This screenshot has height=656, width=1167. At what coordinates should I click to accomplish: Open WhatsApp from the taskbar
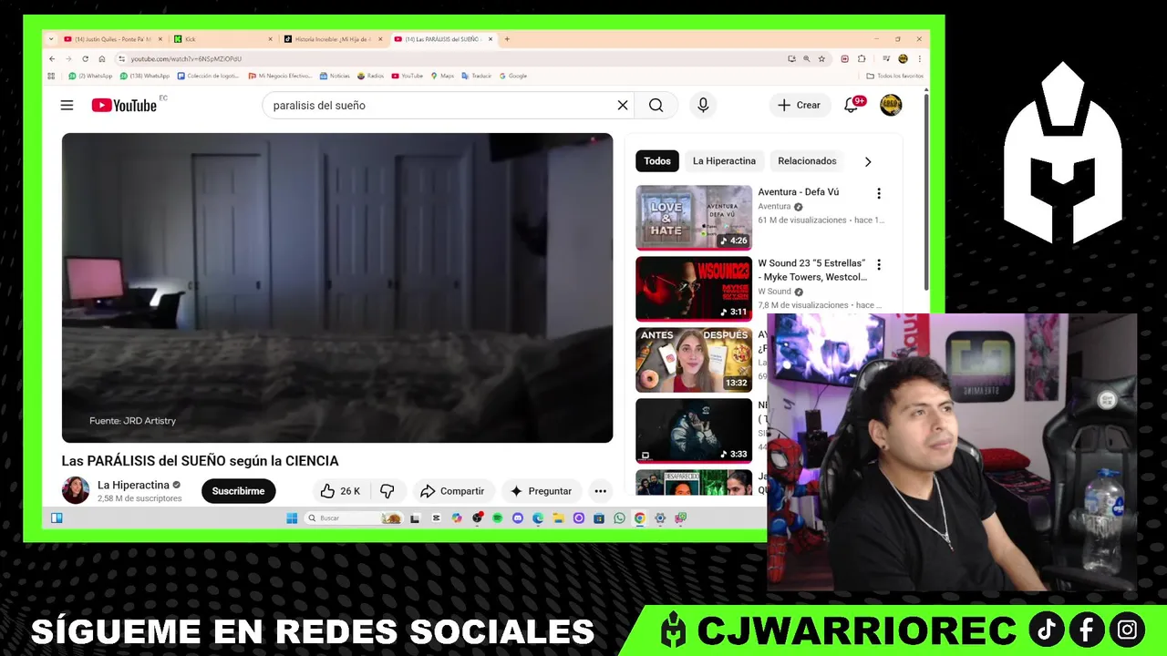tap(619, 518)
